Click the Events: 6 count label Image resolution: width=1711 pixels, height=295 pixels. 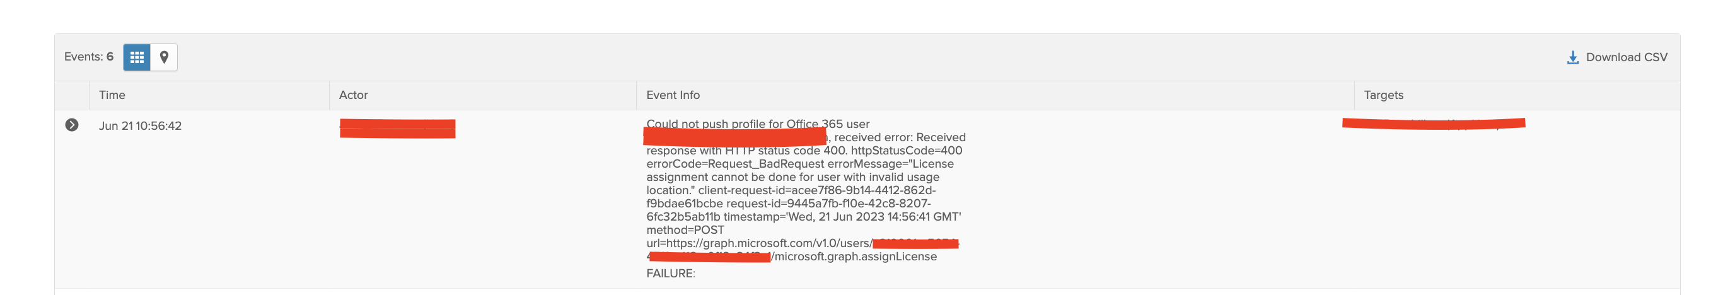(88, 57)
